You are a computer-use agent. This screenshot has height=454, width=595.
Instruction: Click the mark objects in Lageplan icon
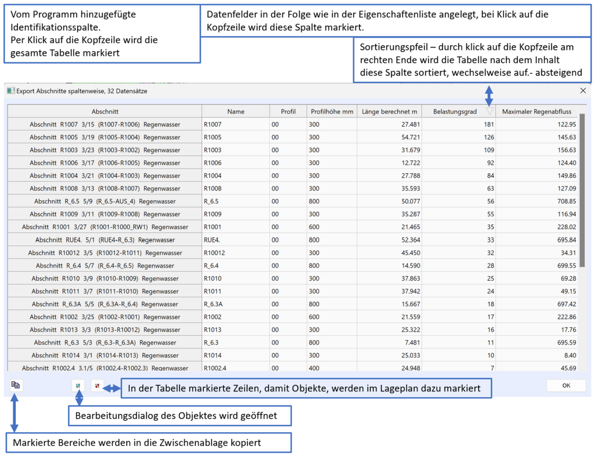(x=97, y=385)
